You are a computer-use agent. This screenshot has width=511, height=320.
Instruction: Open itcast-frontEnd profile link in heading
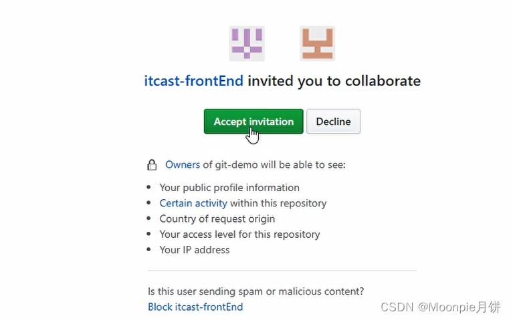pos(193,81)
